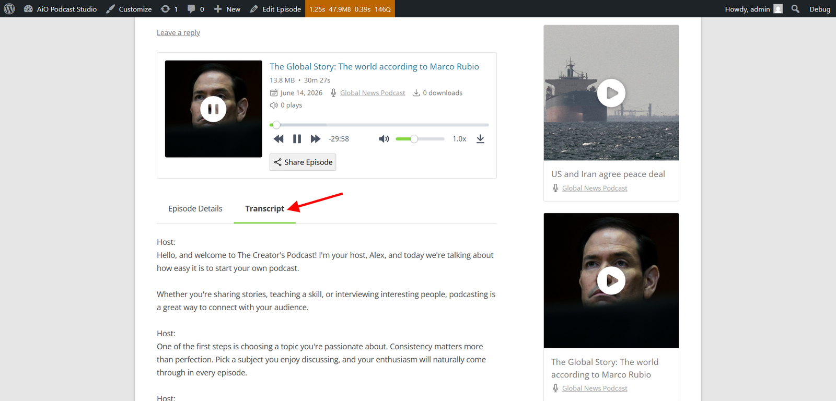Screen dimensions: 836x401
Task: Play the US and Iran episode thumbnail
Action: (x=611, y=93)
